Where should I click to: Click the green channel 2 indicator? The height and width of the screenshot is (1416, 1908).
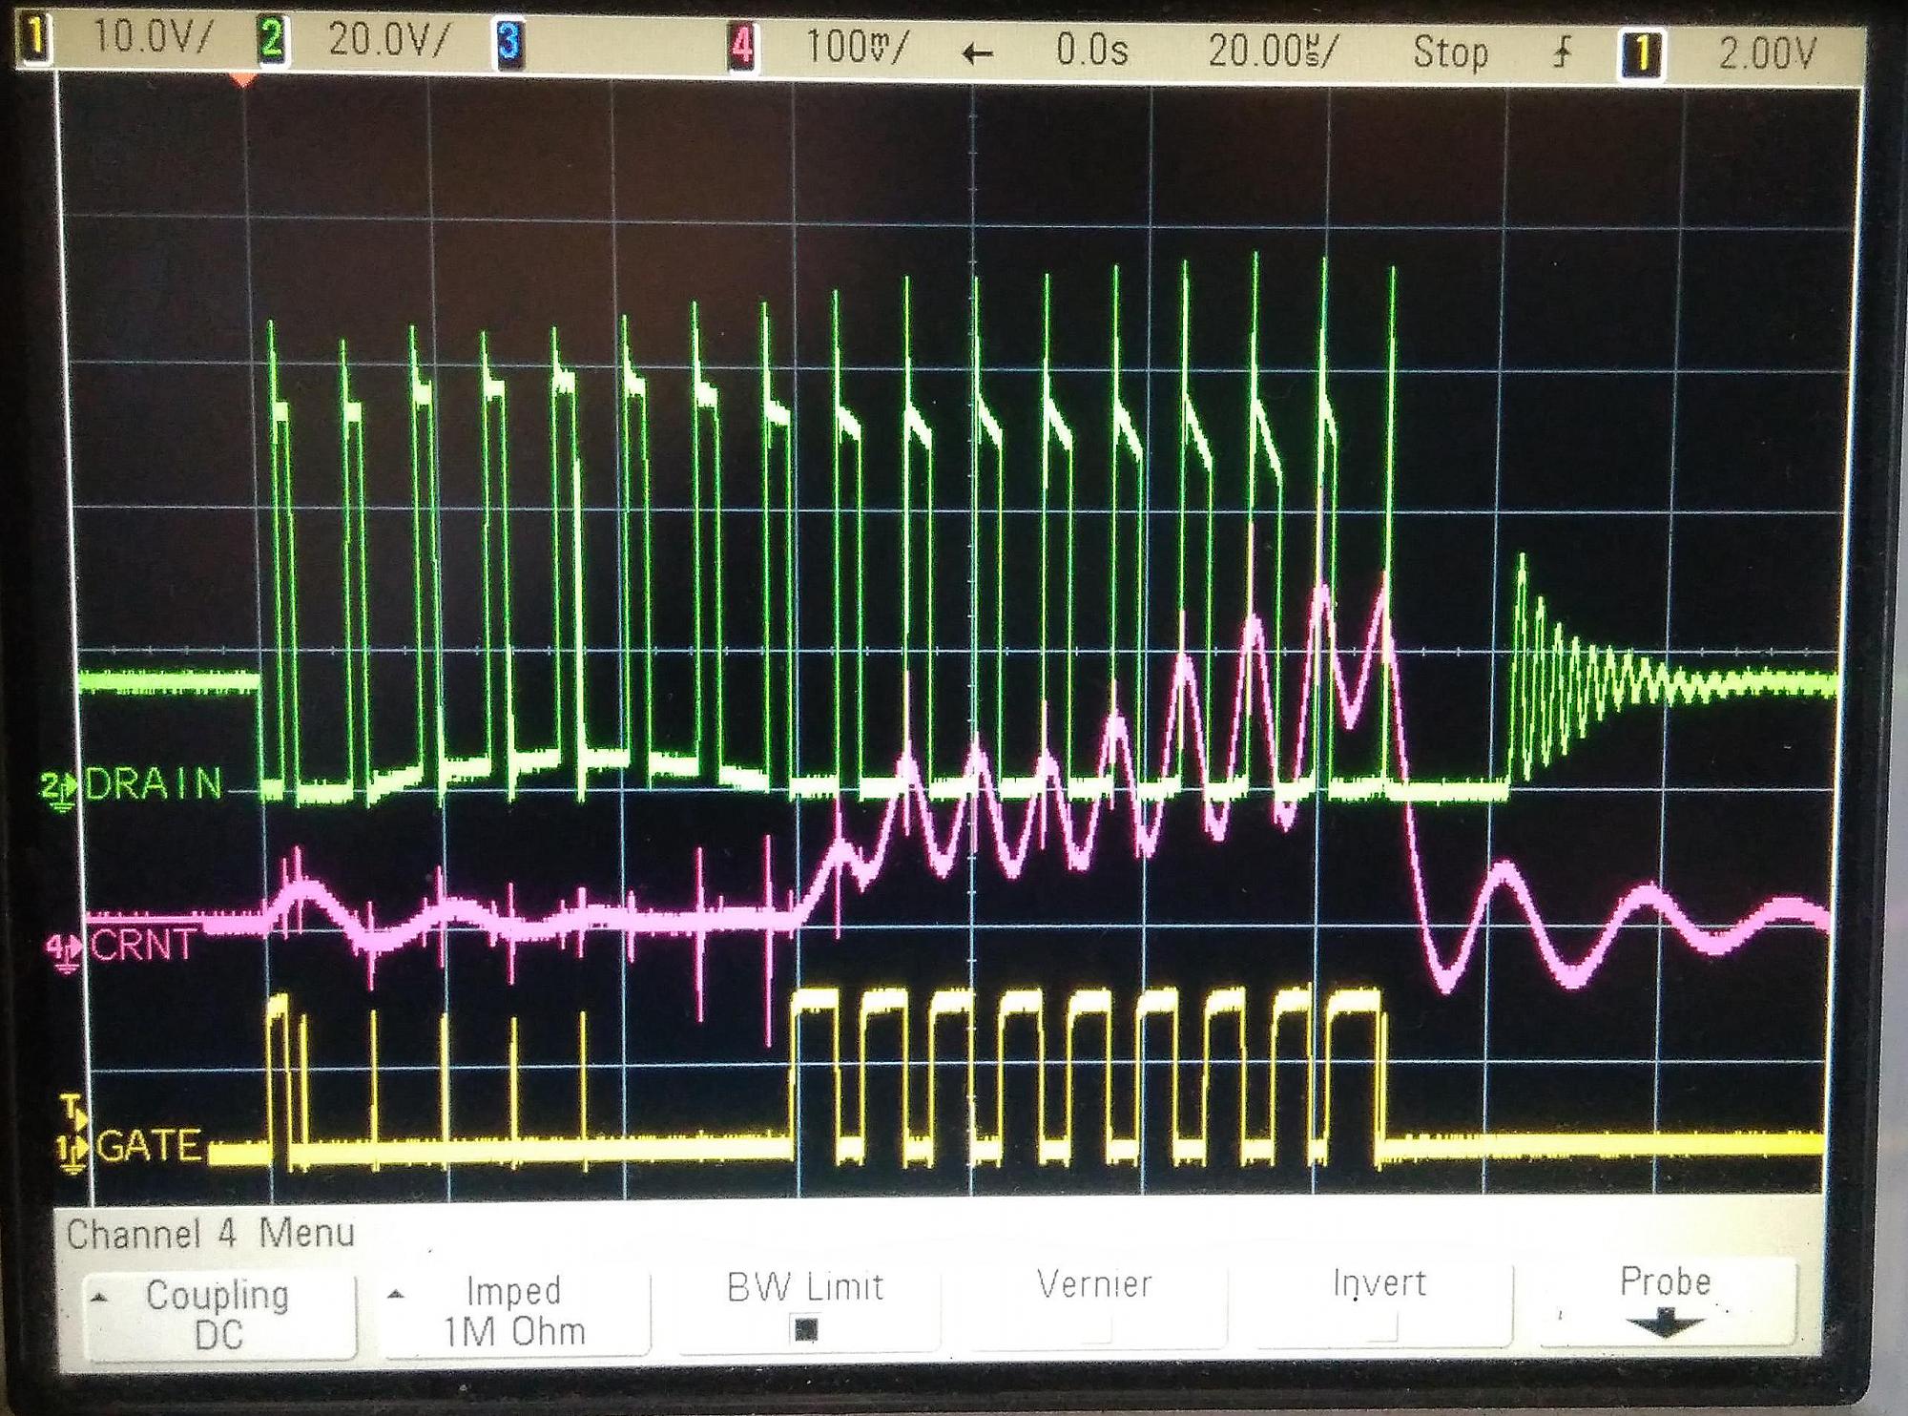(x=272, y=41)
